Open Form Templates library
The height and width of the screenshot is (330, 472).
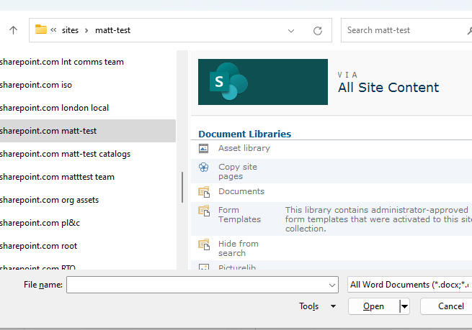[240, 215]
